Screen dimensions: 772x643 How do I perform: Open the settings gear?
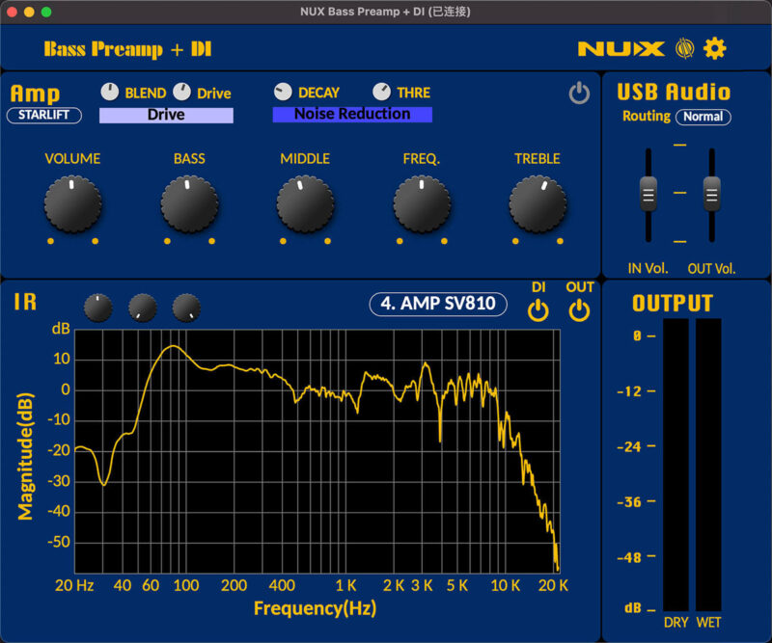713,48
